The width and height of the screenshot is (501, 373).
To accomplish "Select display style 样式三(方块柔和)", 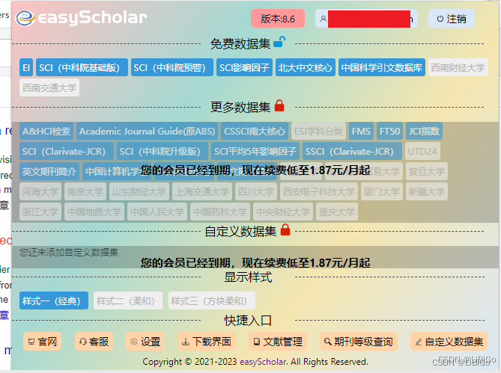I will click(211, 300).
